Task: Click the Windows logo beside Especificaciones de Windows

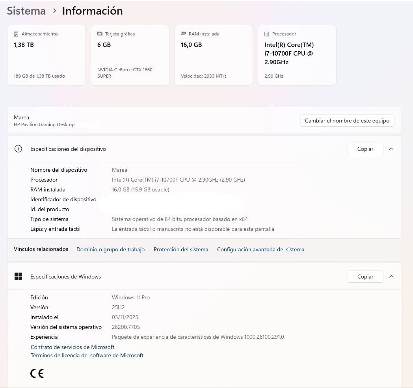Action: (x=18, y=277)
